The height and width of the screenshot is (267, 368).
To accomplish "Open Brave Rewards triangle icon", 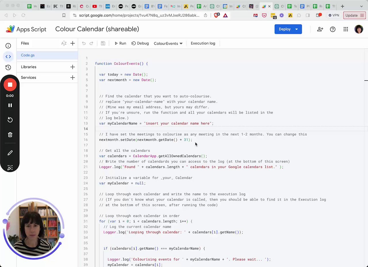I will coord(225,15).
